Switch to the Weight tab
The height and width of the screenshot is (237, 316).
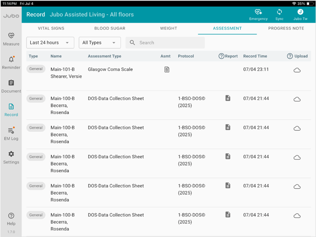(x=169, y=28)
